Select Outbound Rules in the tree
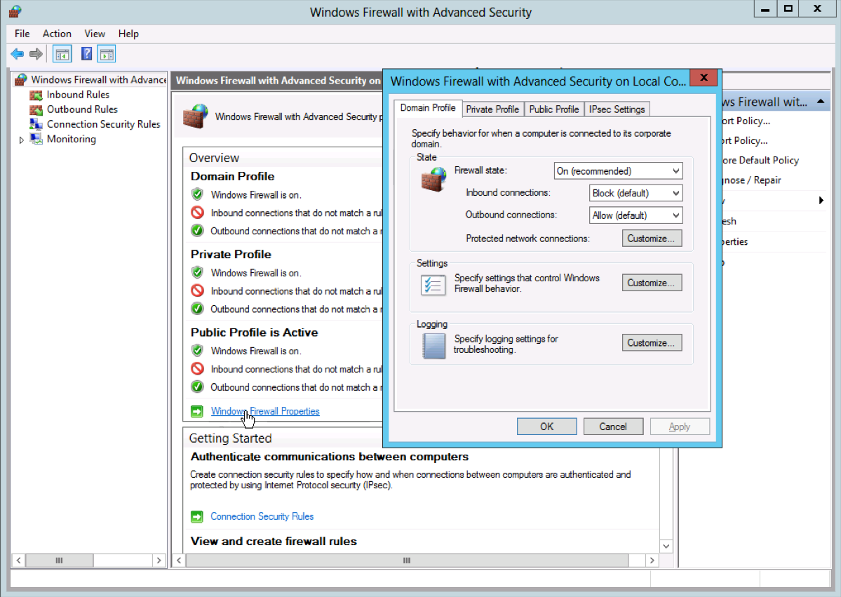 [x=82, y=109]
